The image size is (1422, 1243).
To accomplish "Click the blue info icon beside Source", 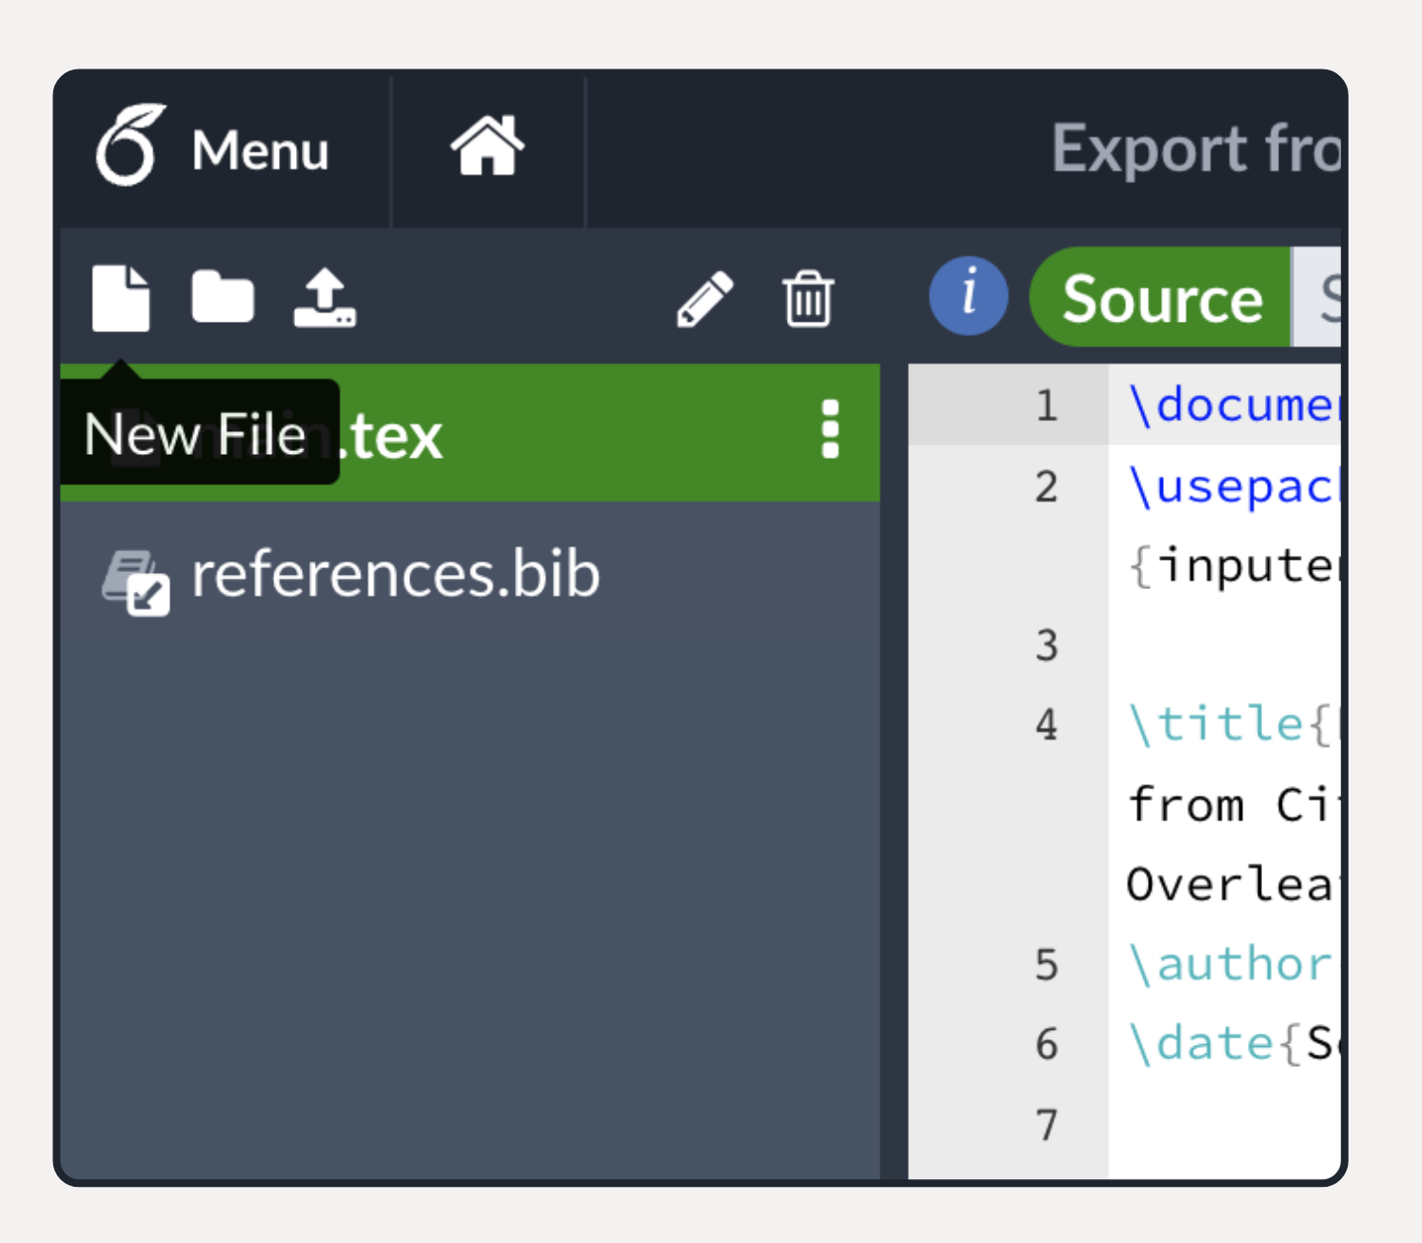I will (x=968, y=296).
